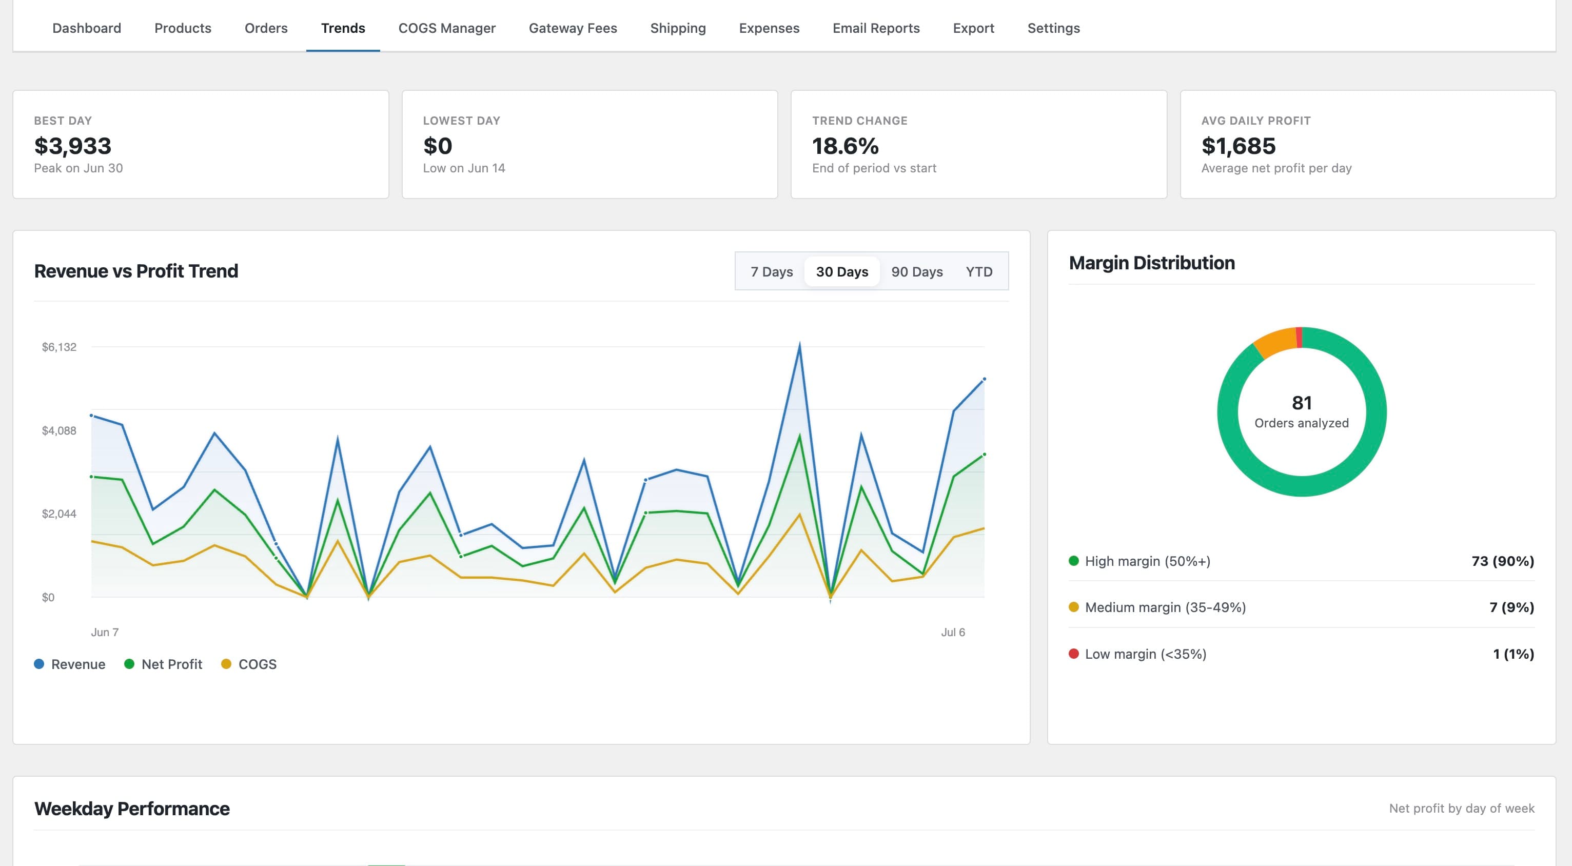Choose the 30 Days range

point(842,271)
